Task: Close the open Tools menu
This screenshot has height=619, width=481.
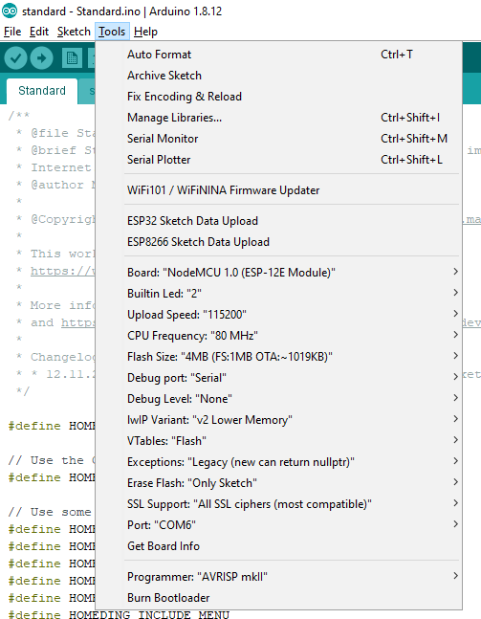Action: click(112, 32)
